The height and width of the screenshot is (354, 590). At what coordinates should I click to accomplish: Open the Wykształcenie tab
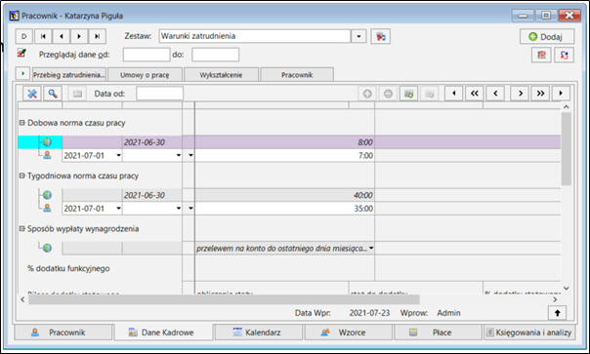(x=221, y=75)
